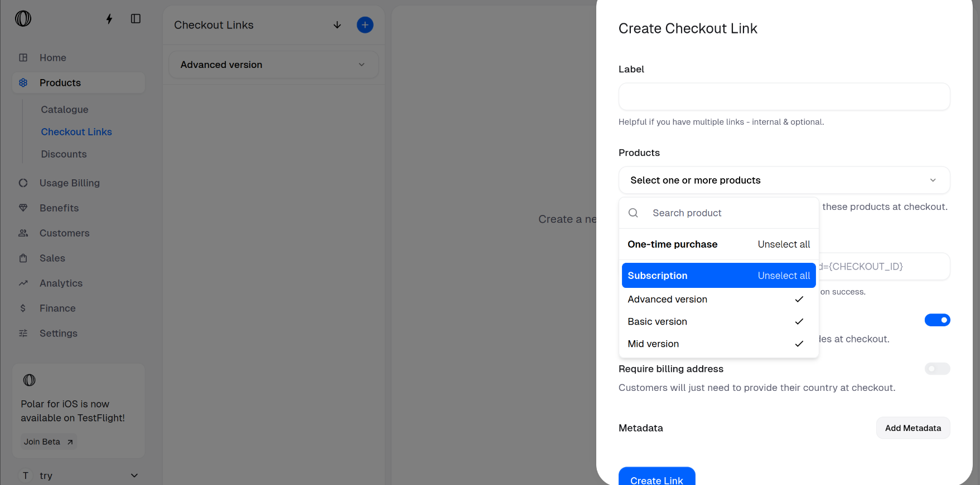This screenshot has width=980, height=485.
Task: Enable the Require billing address toggle
Action: 937,369
